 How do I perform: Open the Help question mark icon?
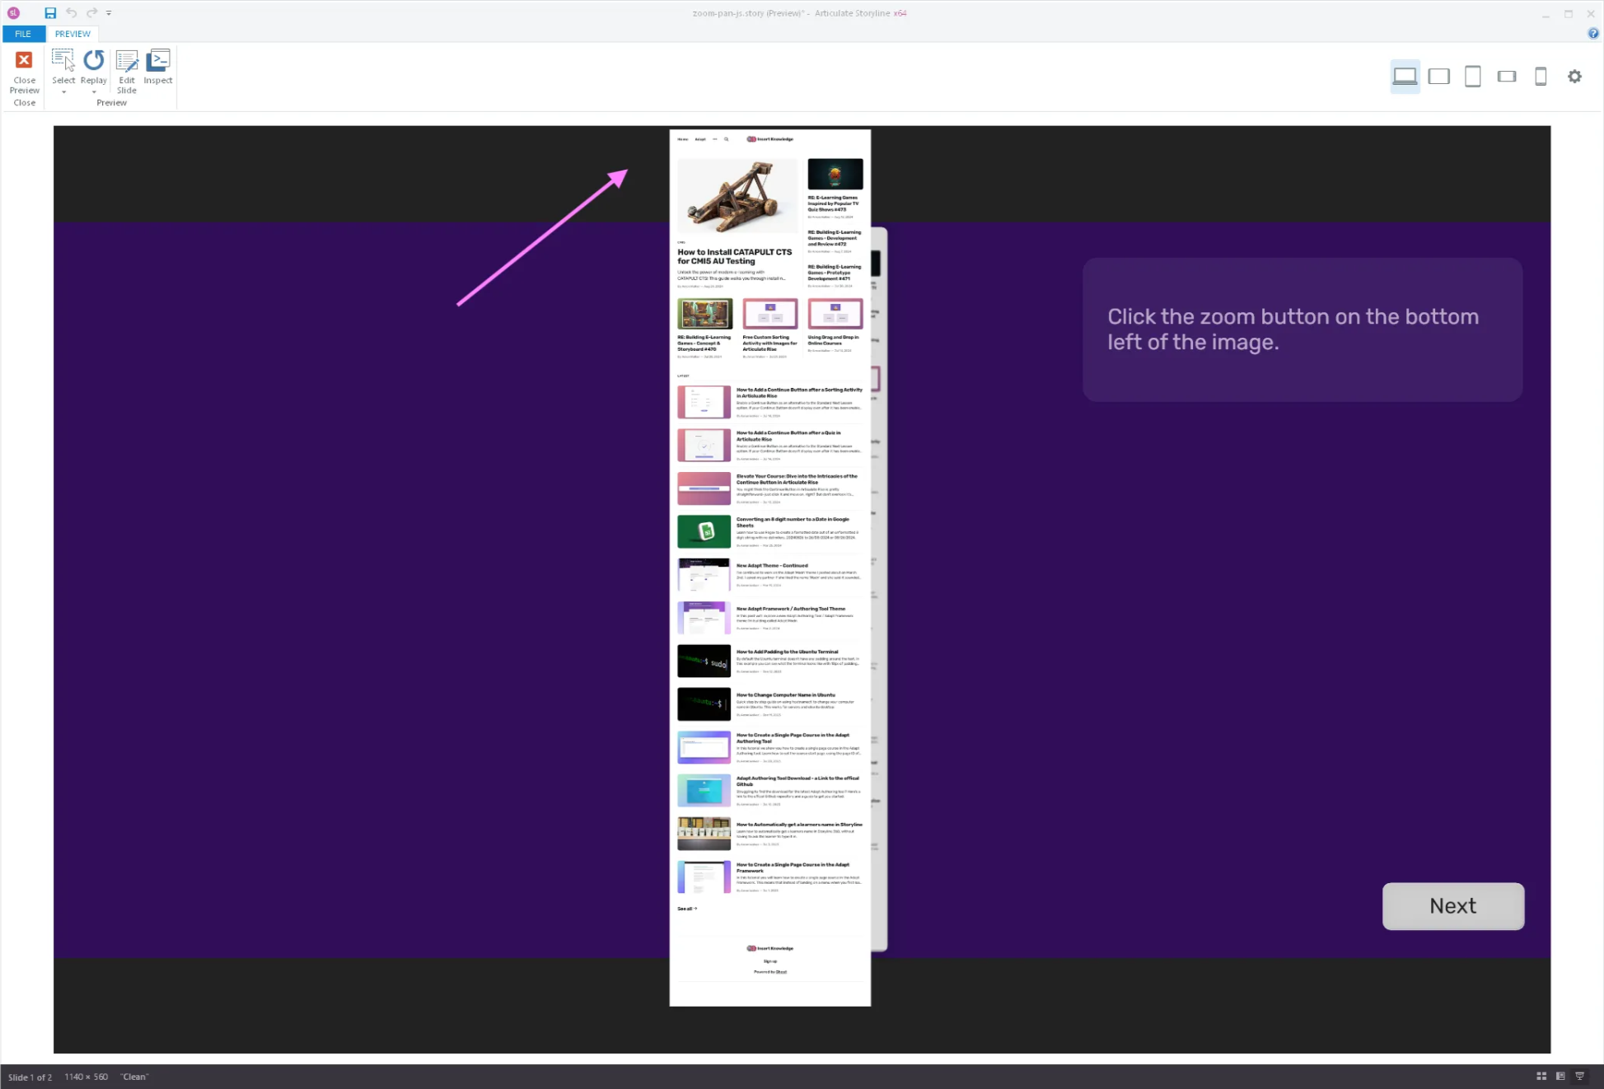[x=1593, y=34]
